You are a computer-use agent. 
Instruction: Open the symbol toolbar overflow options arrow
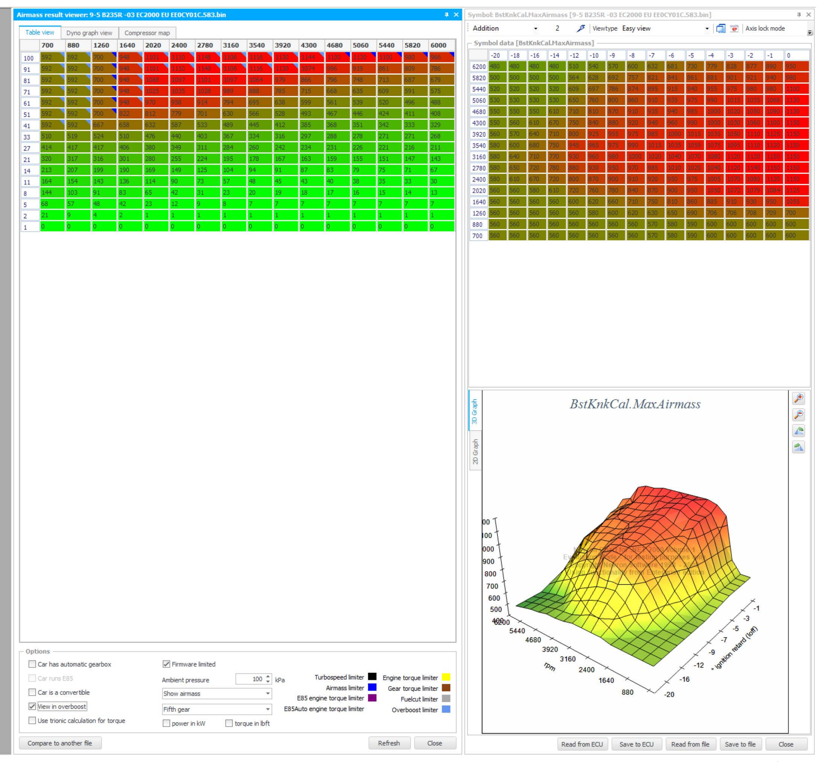point(809,32)
